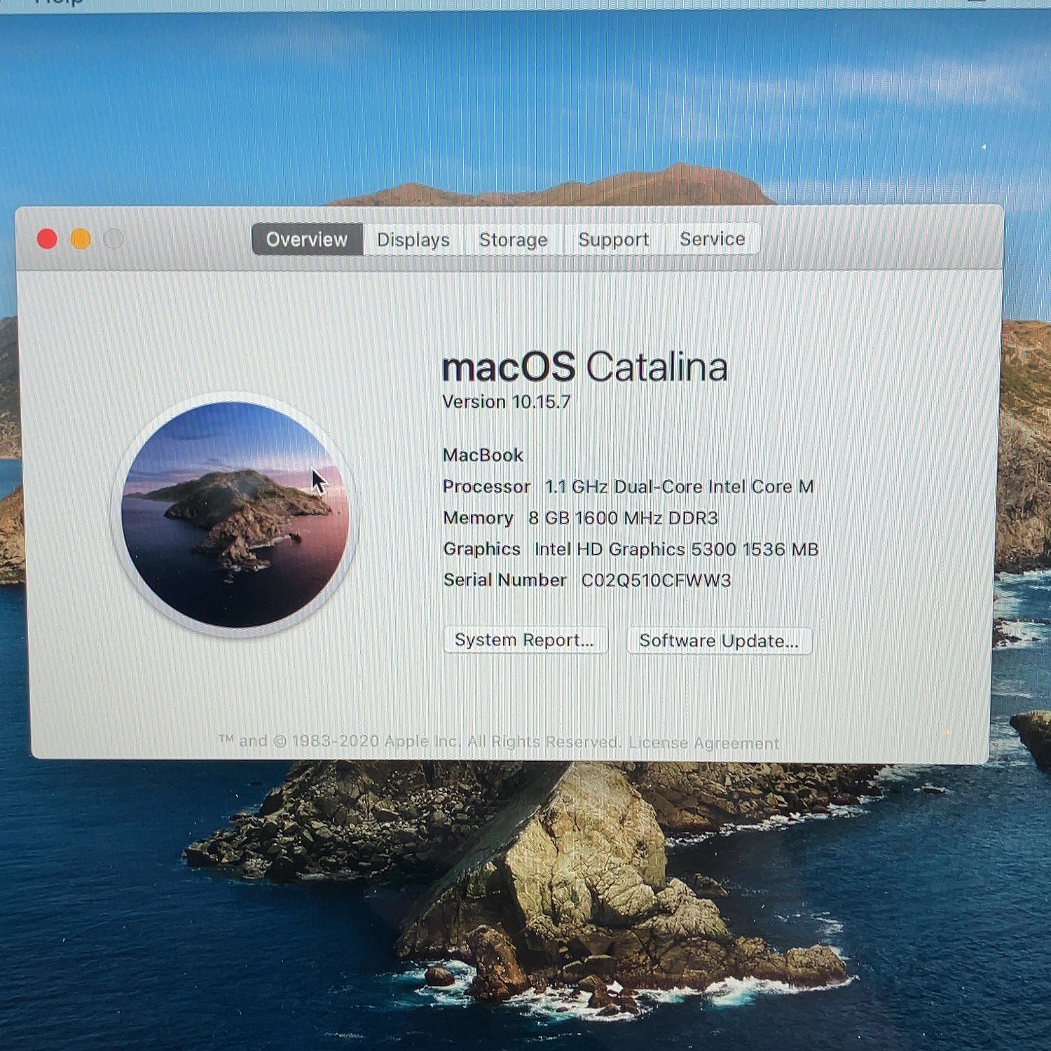This screenshot has height=1051, width=1051.
Task: Open the License Agreement link
Action: (703, 743)
